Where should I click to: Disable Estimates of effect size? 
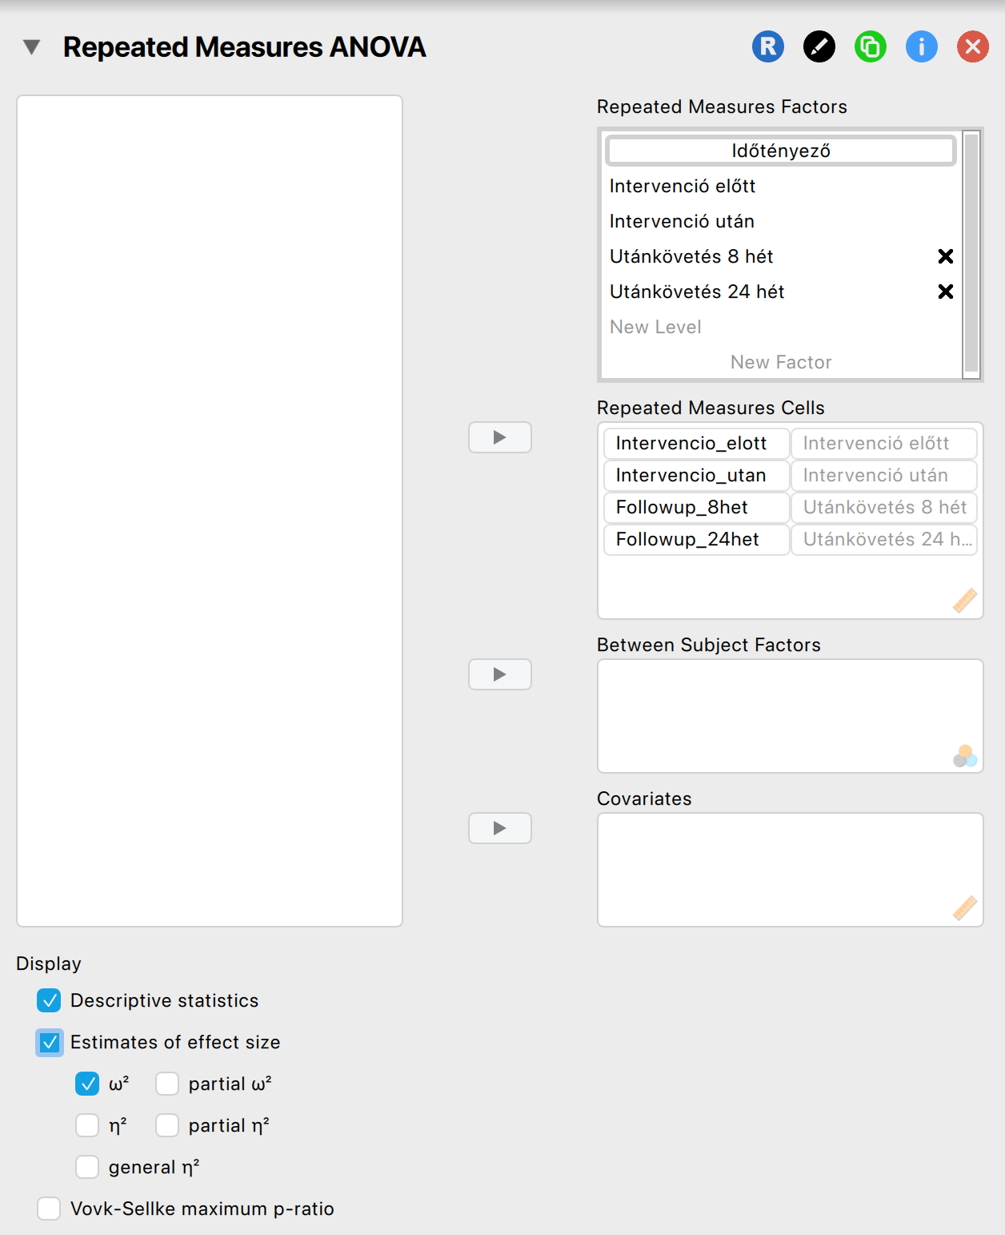coord(50,1042)
